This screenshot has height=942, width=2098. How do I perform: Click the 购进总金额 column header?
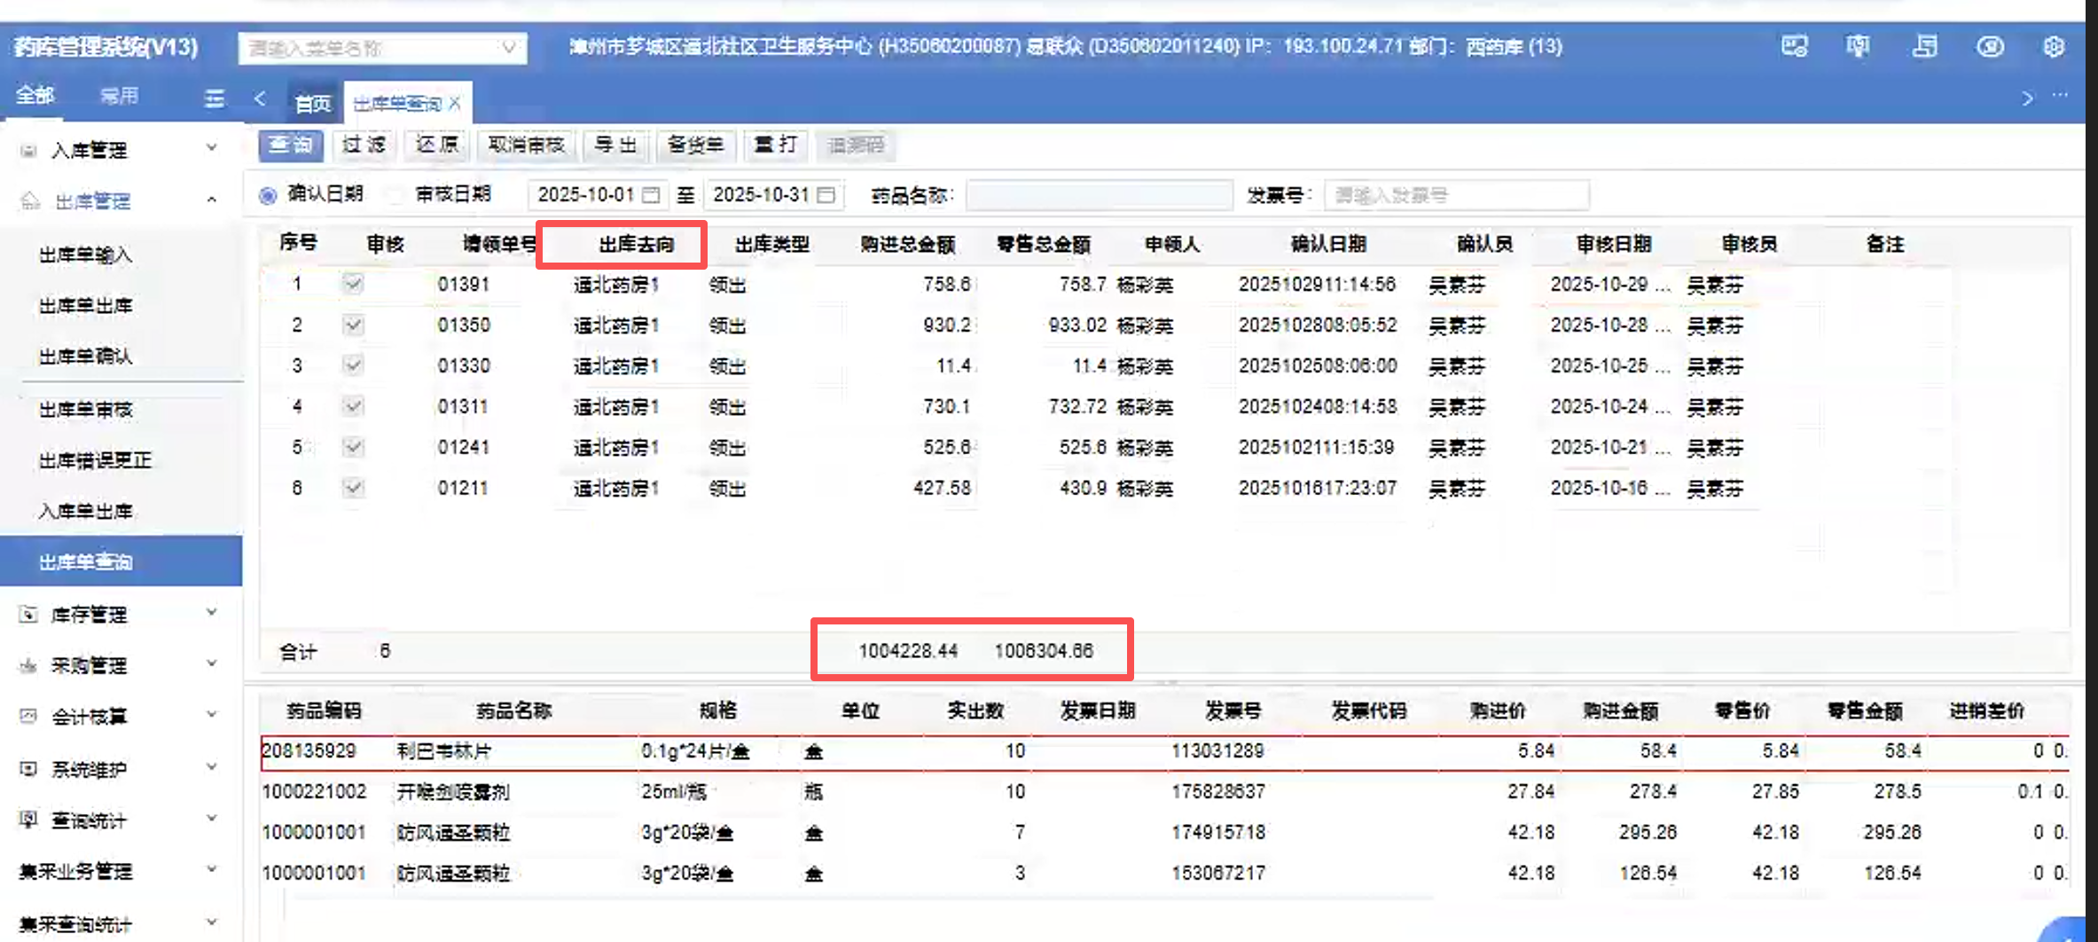pyautogui.click(x=907, y=244)
